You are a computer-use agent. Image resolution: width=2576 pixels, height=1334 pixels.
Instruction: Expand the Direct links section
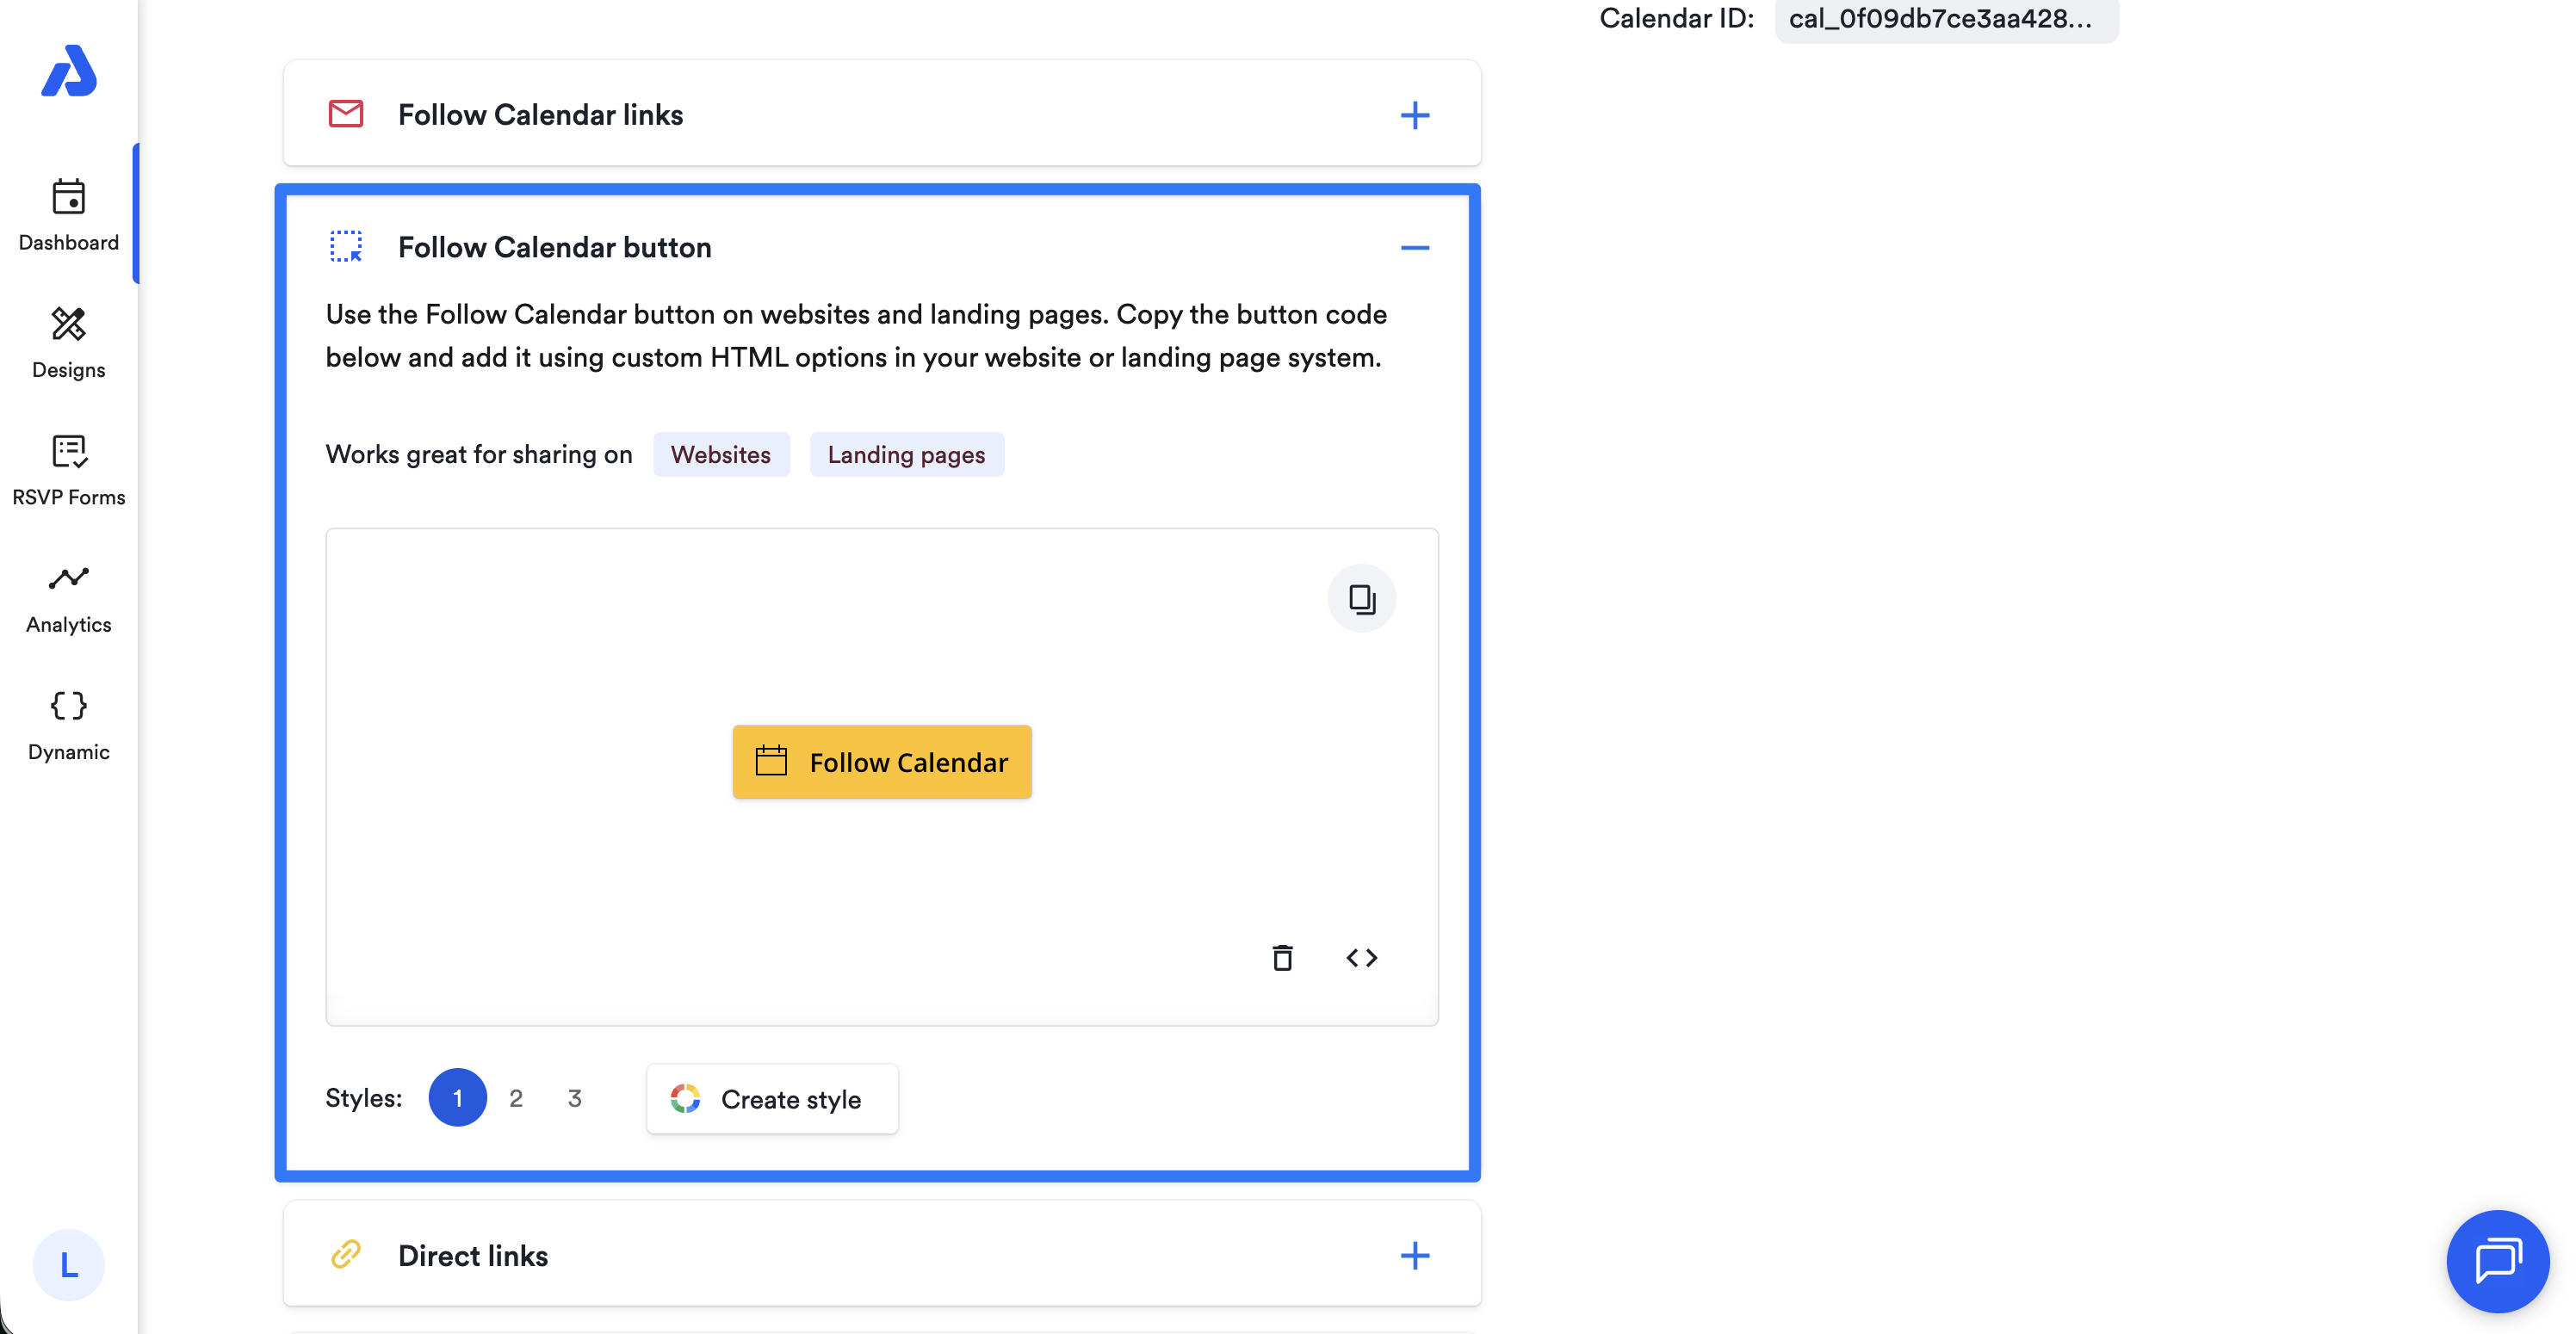(1414, 1255)
